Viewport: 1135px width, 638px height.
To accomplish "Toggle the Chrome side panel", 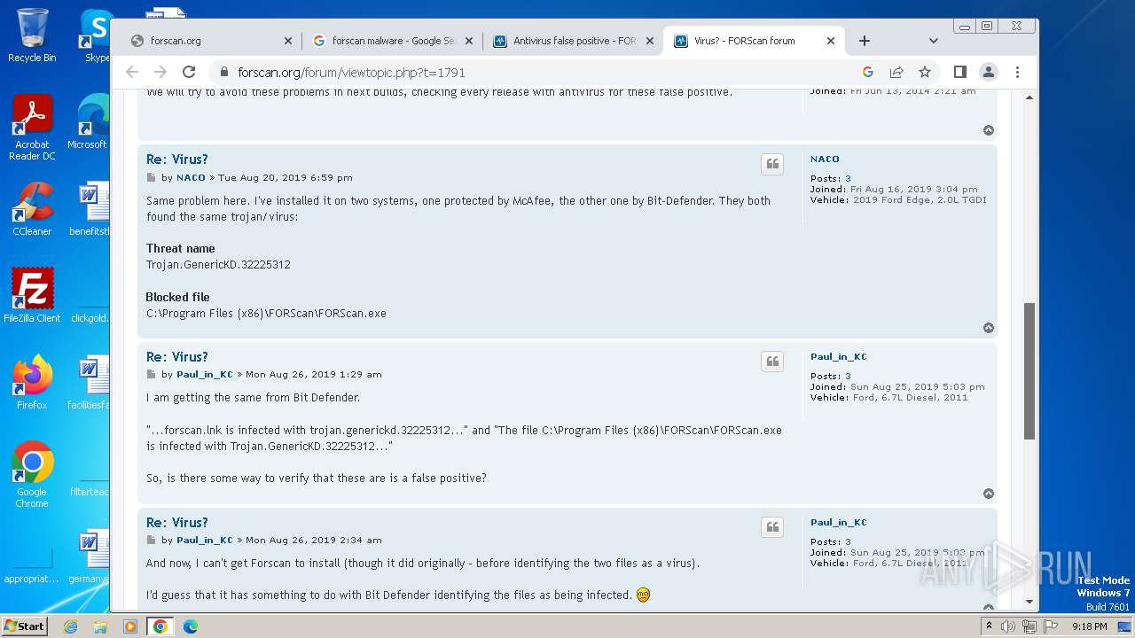I will pos(959,72).
